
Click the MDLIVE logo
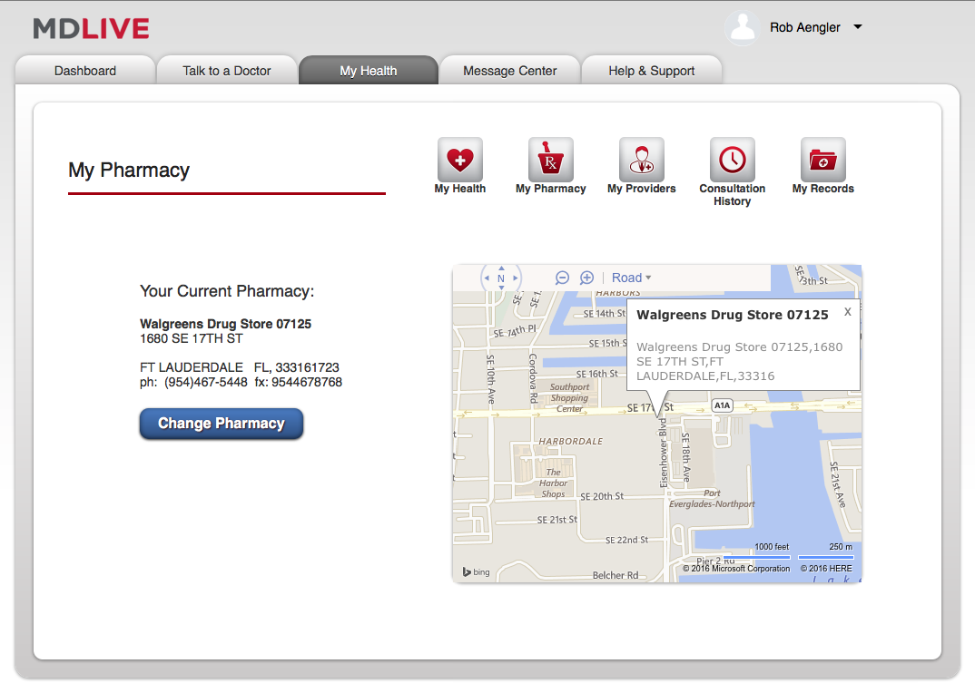92,29
